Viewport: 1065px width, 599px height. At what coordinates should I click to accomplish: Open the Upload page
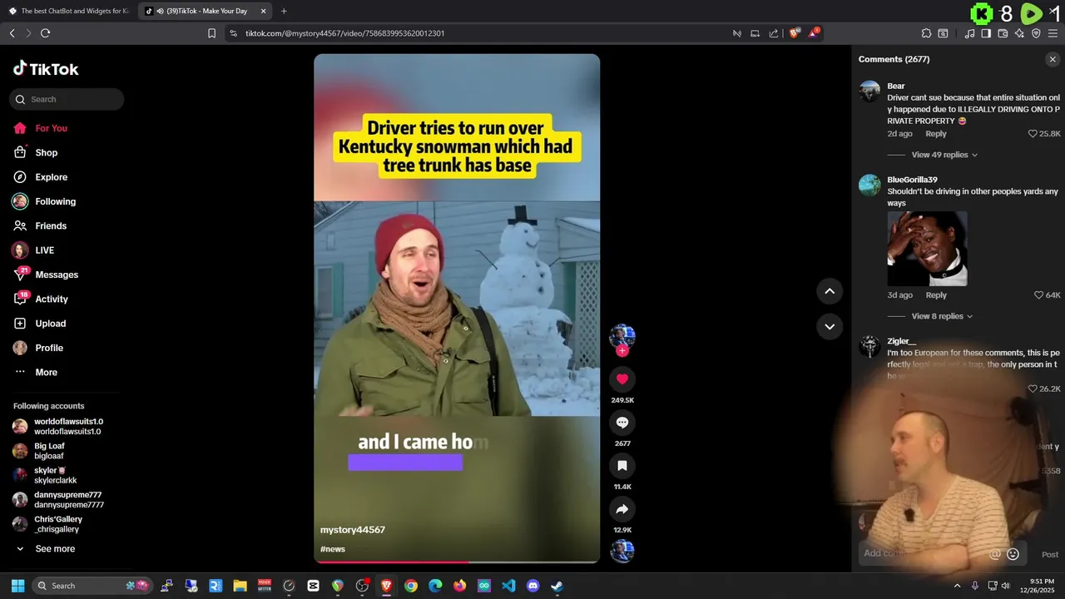point(50,324)
